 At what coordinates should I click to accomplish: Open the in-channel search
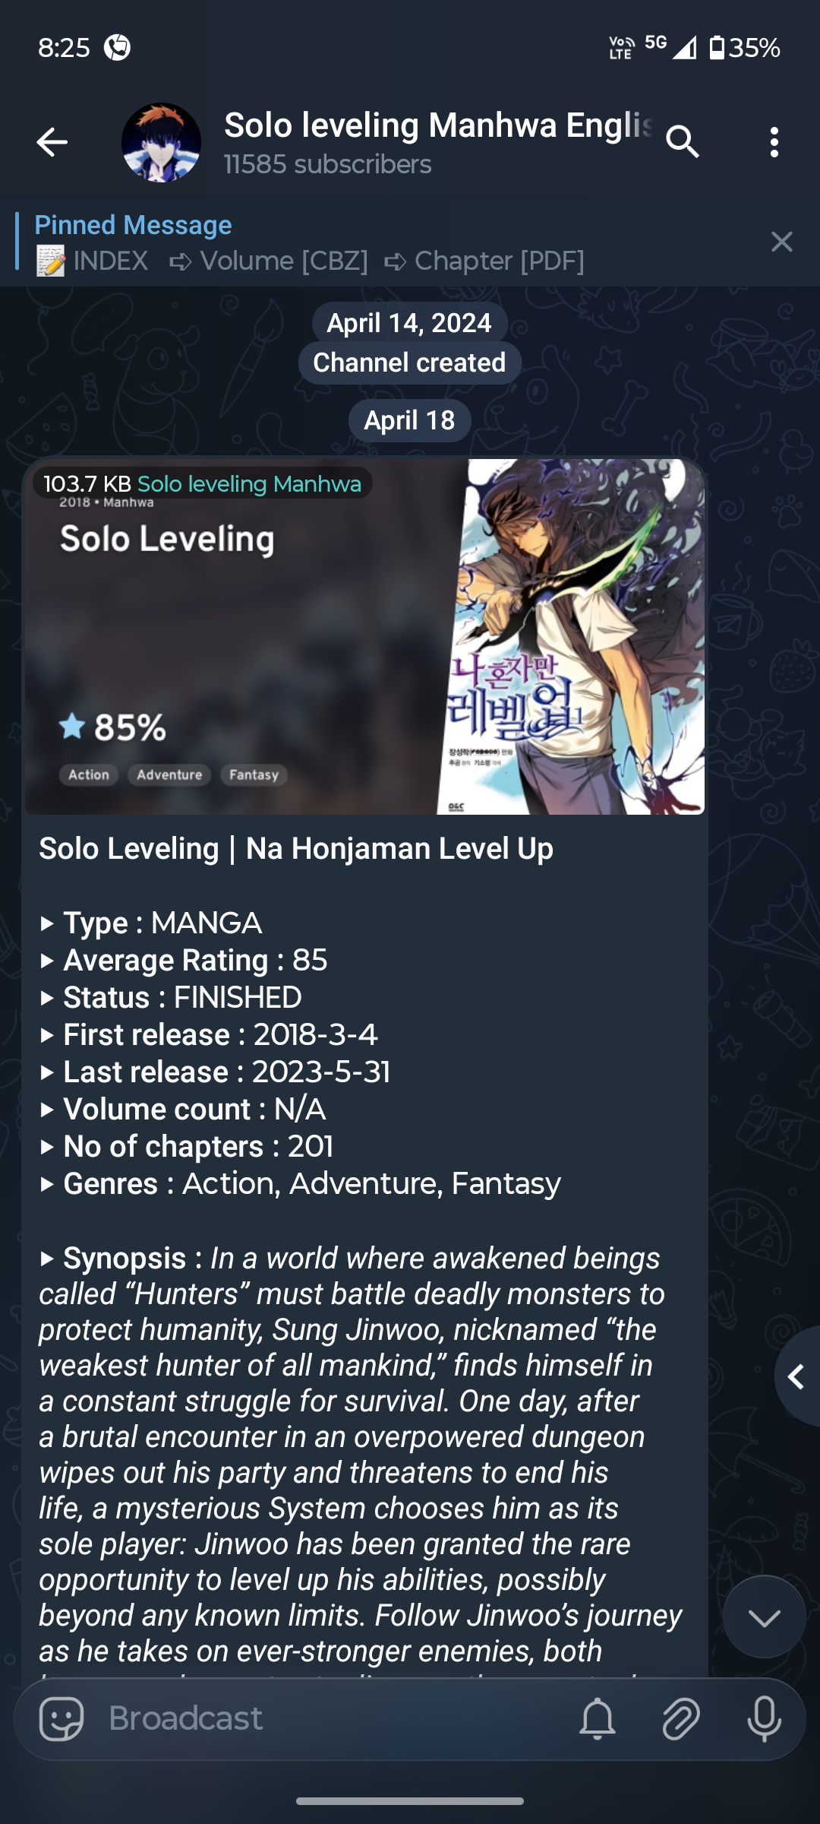tap(683, 141)
